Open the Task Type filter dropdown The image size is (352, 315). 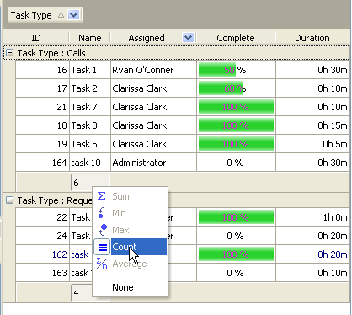tap(74, 15)
